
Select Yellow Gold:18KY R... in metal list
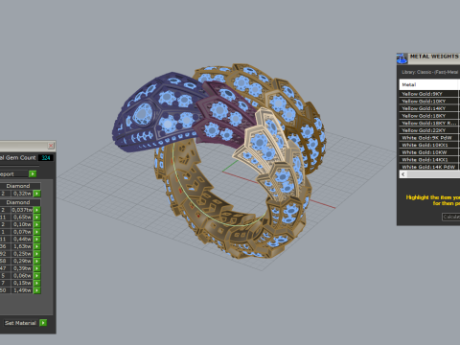[428, 123]
